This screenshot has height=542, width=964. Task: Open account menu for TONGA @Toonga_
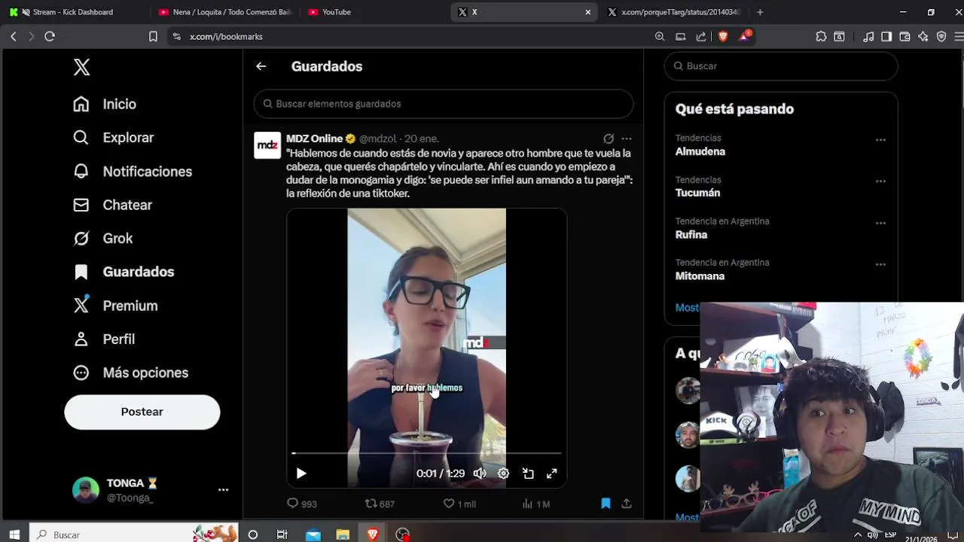[x=151, y=489]
